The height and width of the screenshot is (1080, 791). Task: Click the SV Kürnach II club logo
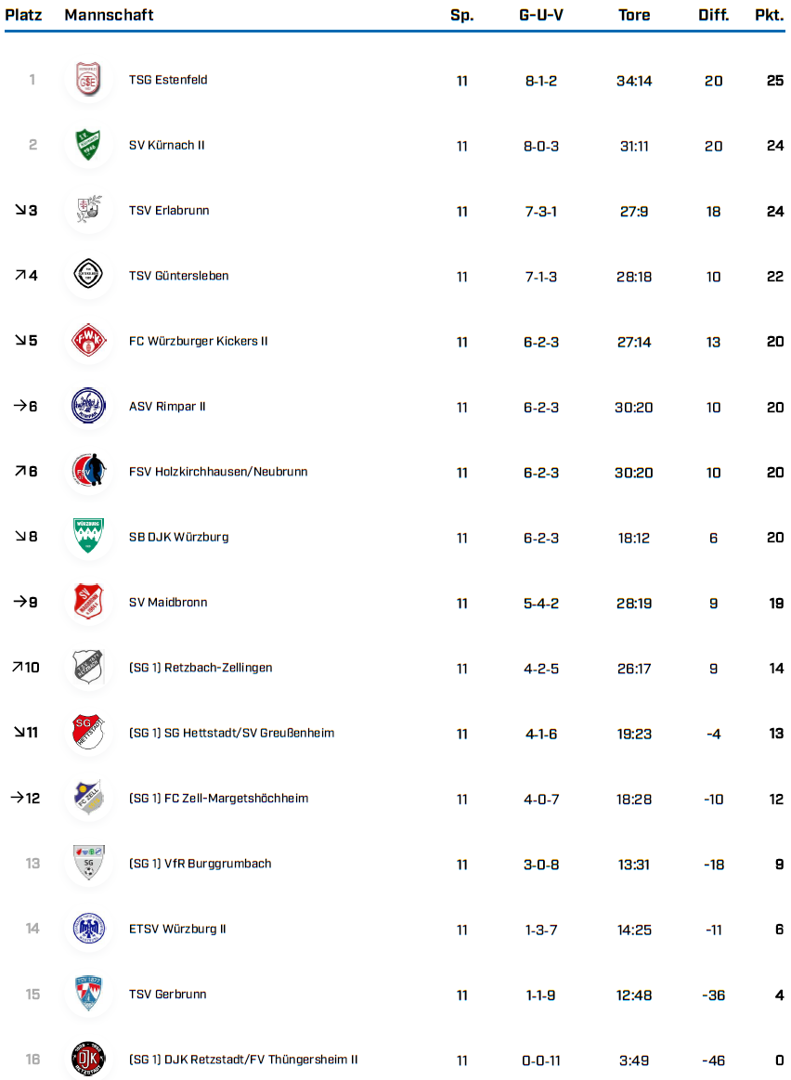(89, 146)
